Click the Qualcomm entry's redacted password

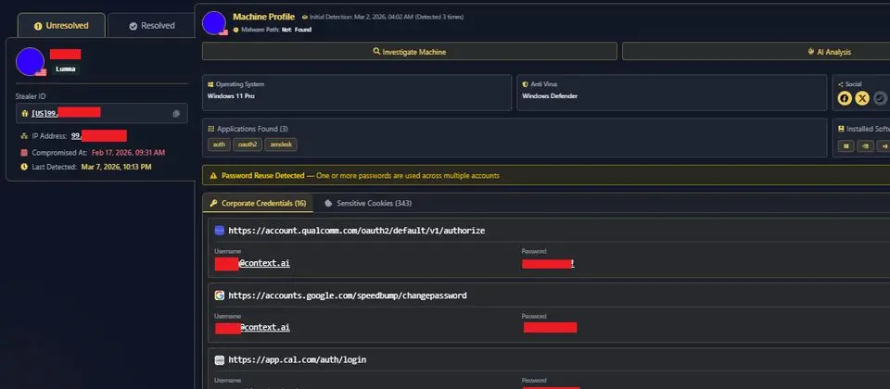point(548,264)
